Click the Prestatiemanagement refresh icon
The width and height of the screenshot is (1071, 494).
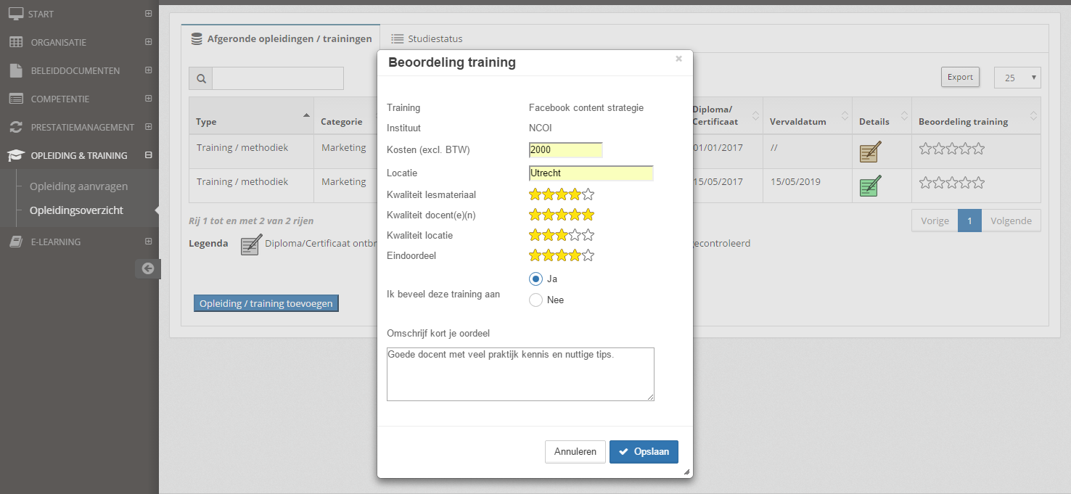coord(15,127)
